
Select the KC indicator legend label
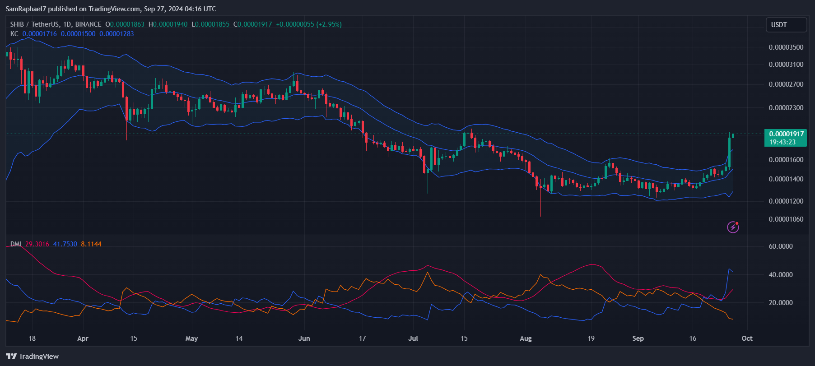[x=14, y=34]
